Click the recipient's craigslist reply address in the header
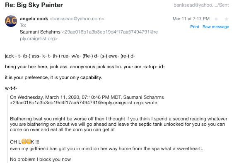The height and width of the screenshot is (163, 234). click(89, 35)
